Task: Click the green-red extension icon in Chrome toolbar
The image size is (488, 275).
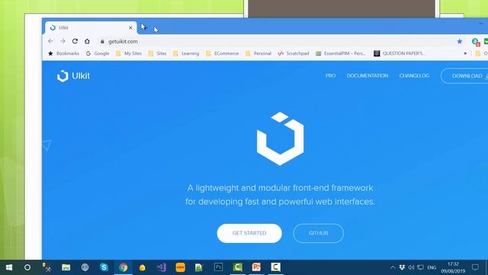Action: [475, 41]
